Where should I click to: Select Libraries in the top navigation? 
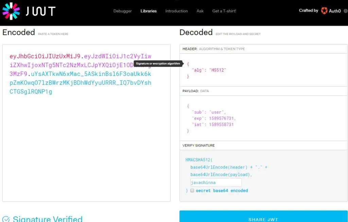tap(148, 11)
